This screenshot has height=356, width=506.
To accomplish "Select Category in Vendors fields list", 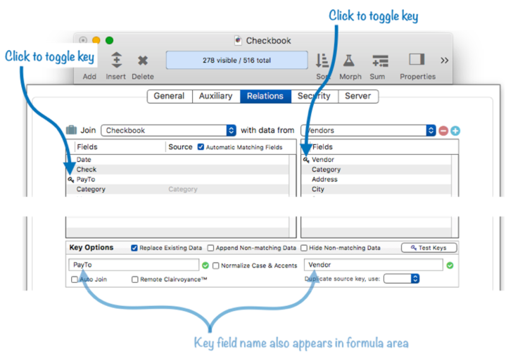I will click(x=377, y=170).
